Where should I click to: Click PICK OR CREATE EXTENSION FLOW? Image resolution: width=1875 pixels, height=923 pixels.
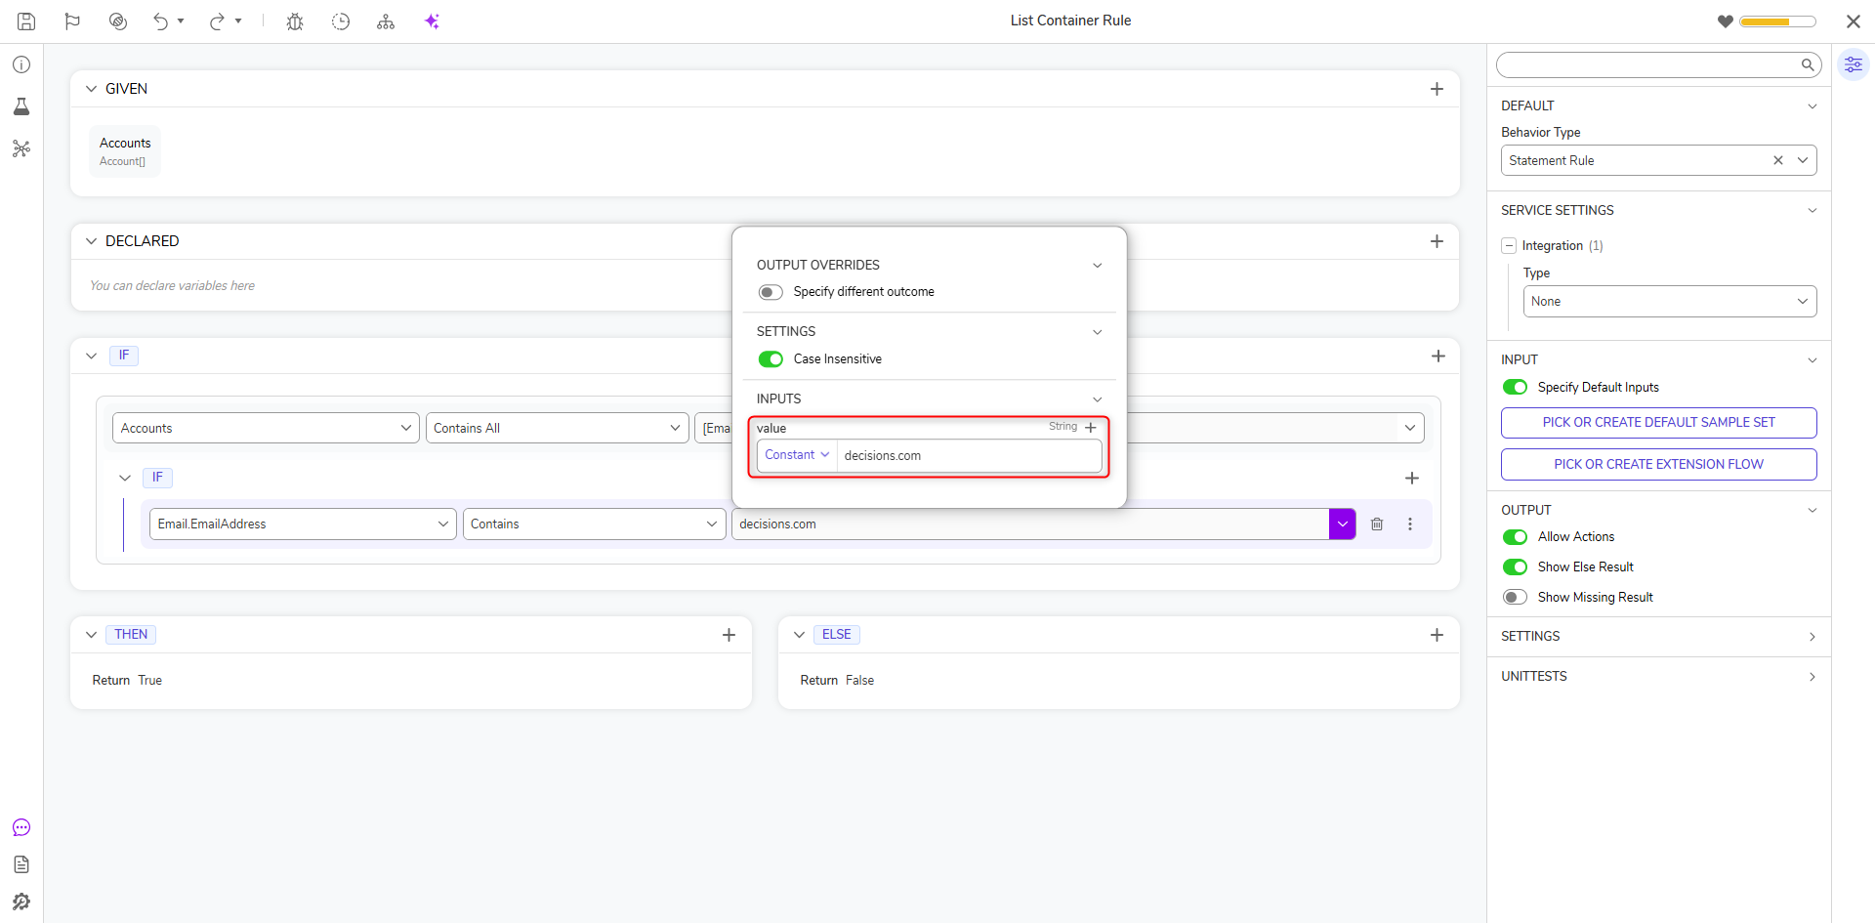coord(1658,465)
